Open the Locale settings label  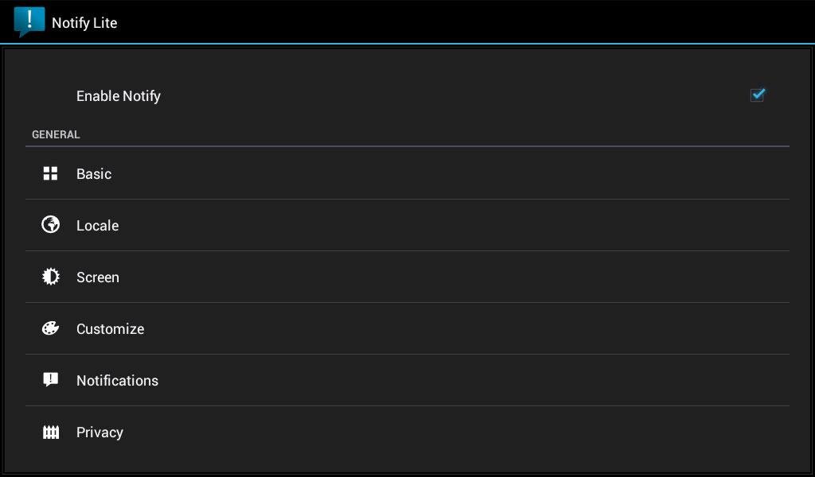pyautogui.click(x=97, y=226)
